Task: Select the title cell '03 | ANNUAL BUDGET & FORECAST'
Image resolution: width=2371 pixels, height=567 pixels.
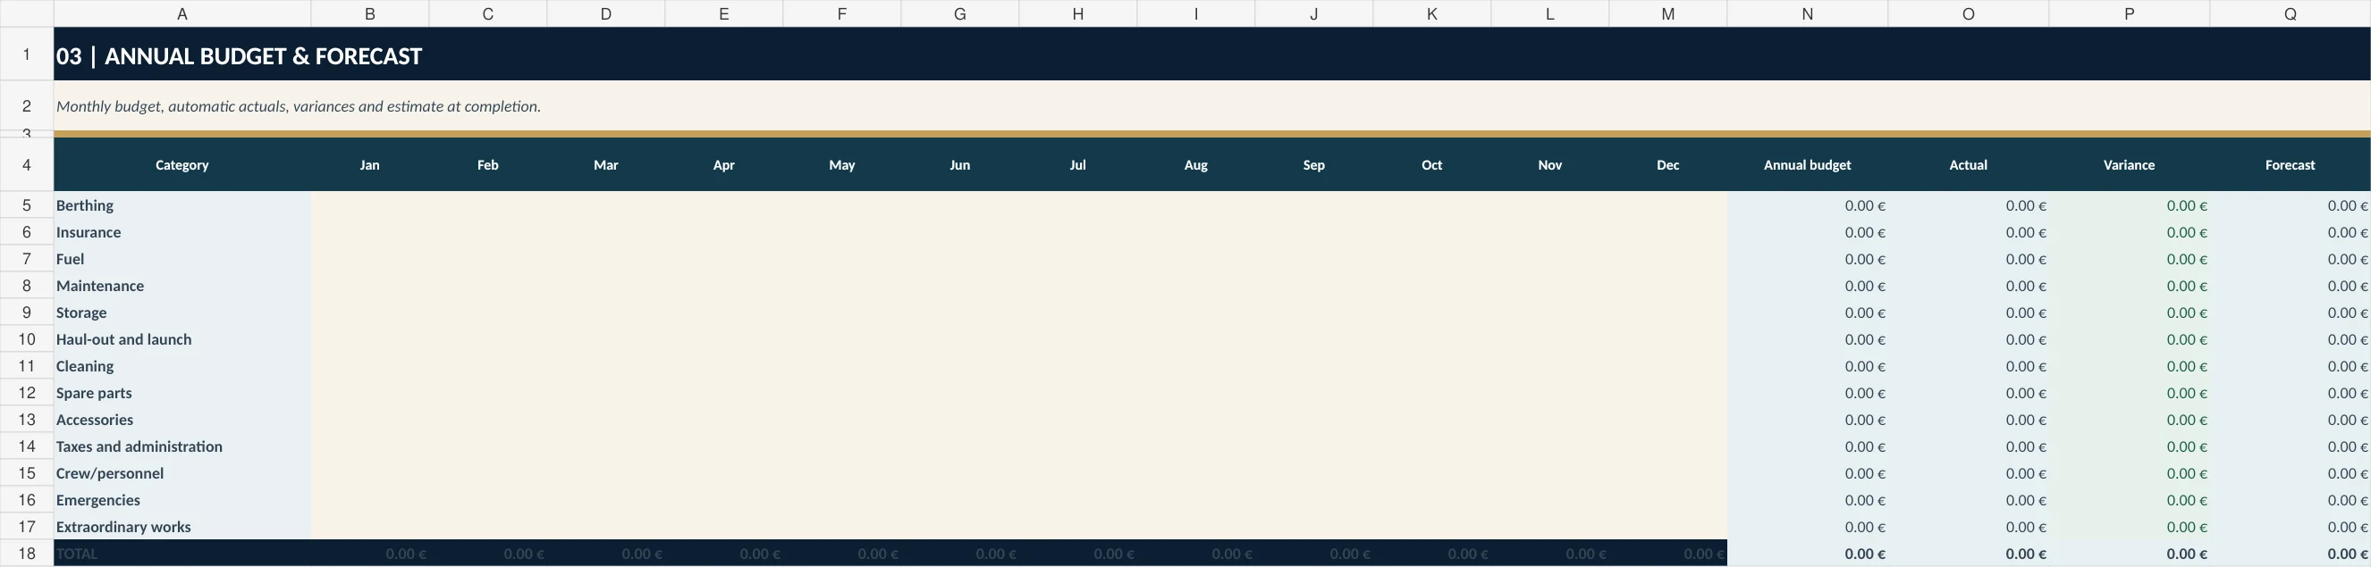Action: (1212, 54)
